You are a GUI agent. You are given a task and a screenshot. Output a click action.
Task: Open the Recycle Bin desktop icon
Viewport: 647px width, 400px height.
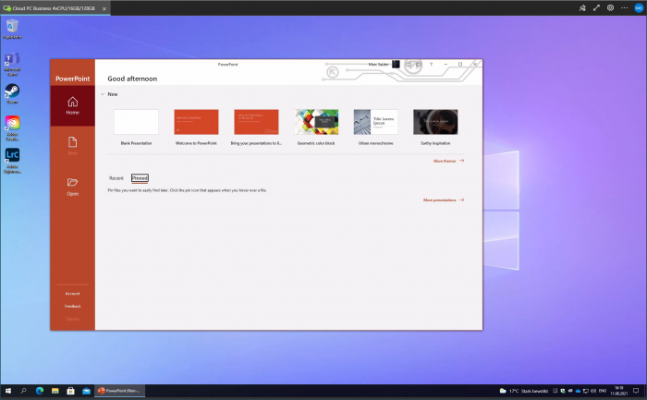pyautogui.click(x=12, y=29)
